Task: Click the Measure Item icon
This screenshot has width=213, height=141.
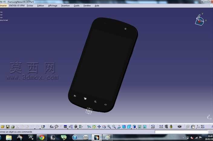Action: pos(166,127)
